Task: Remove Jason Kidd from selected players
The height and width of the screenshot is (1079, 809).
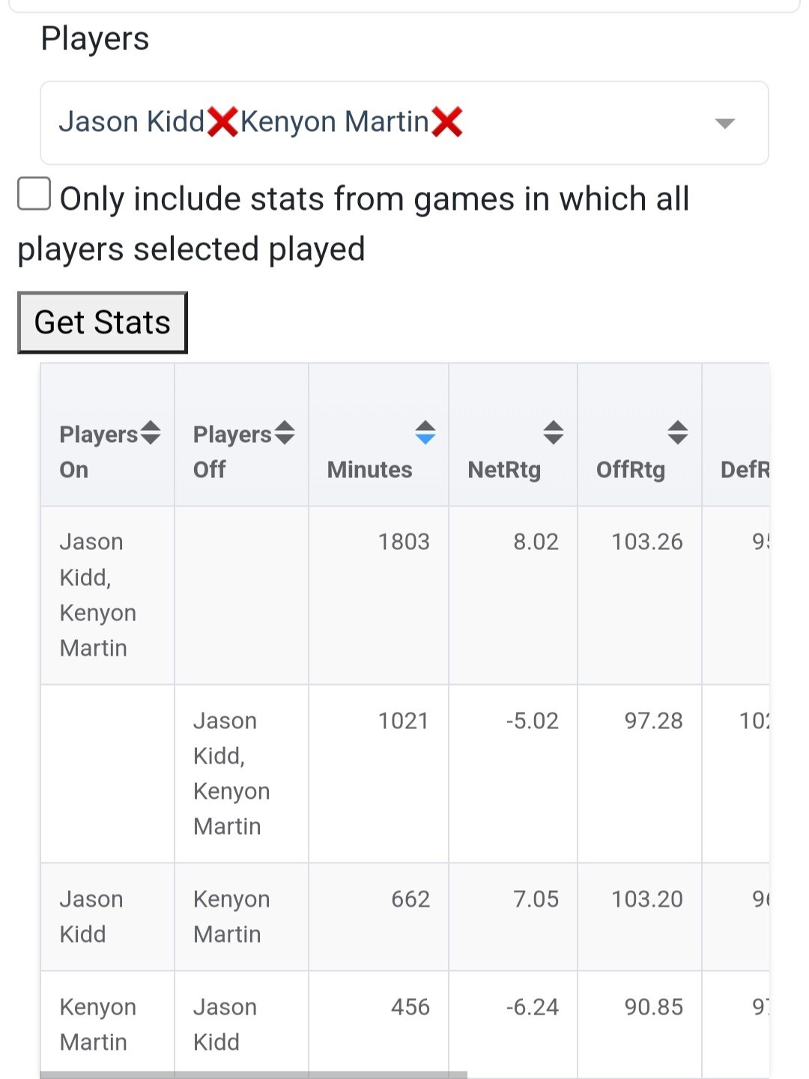Action: pyautogui.click(x=222, y=122)
